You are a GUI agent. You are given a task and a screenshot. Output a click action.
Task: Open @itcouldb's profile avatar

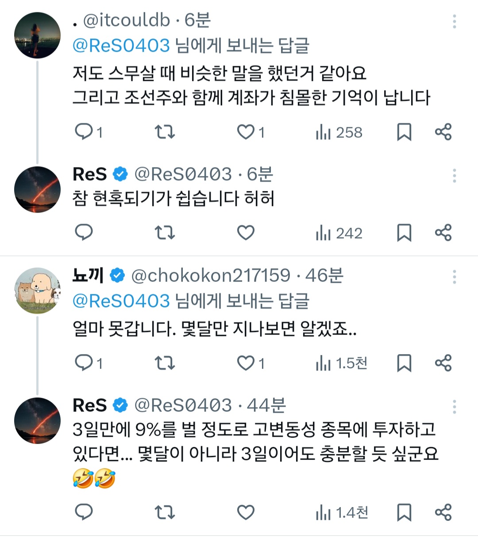click(38, 35)
